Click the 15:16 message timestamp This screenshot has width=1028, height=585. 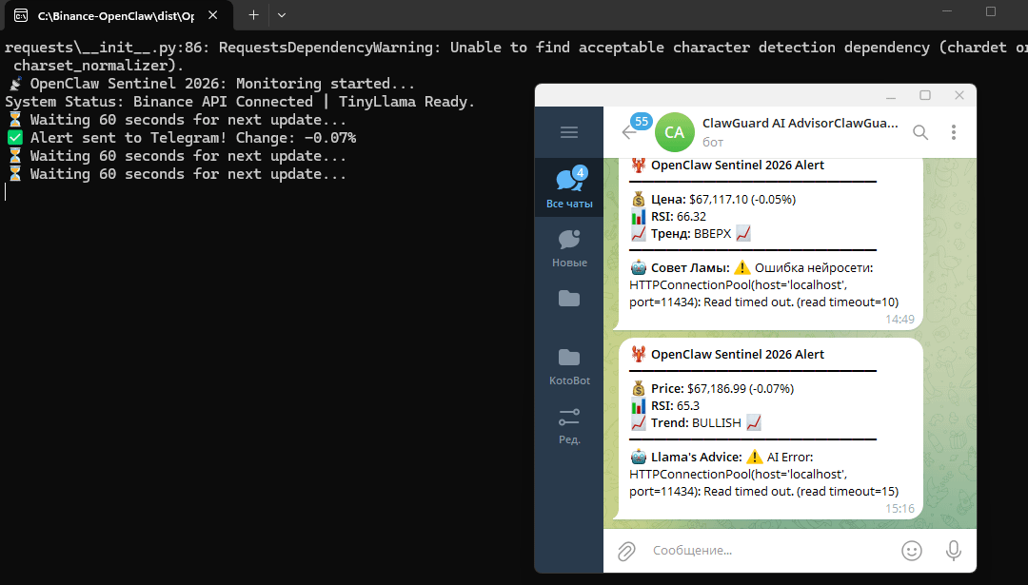tap(899, 508)
